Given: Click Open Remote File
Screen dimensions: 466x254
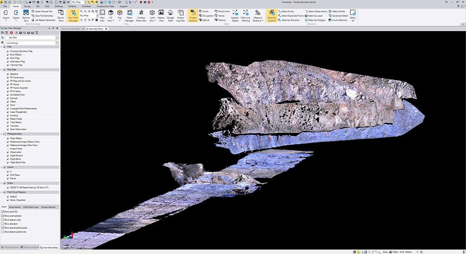Looking at the screenshot, I should [x=42, y=11].
